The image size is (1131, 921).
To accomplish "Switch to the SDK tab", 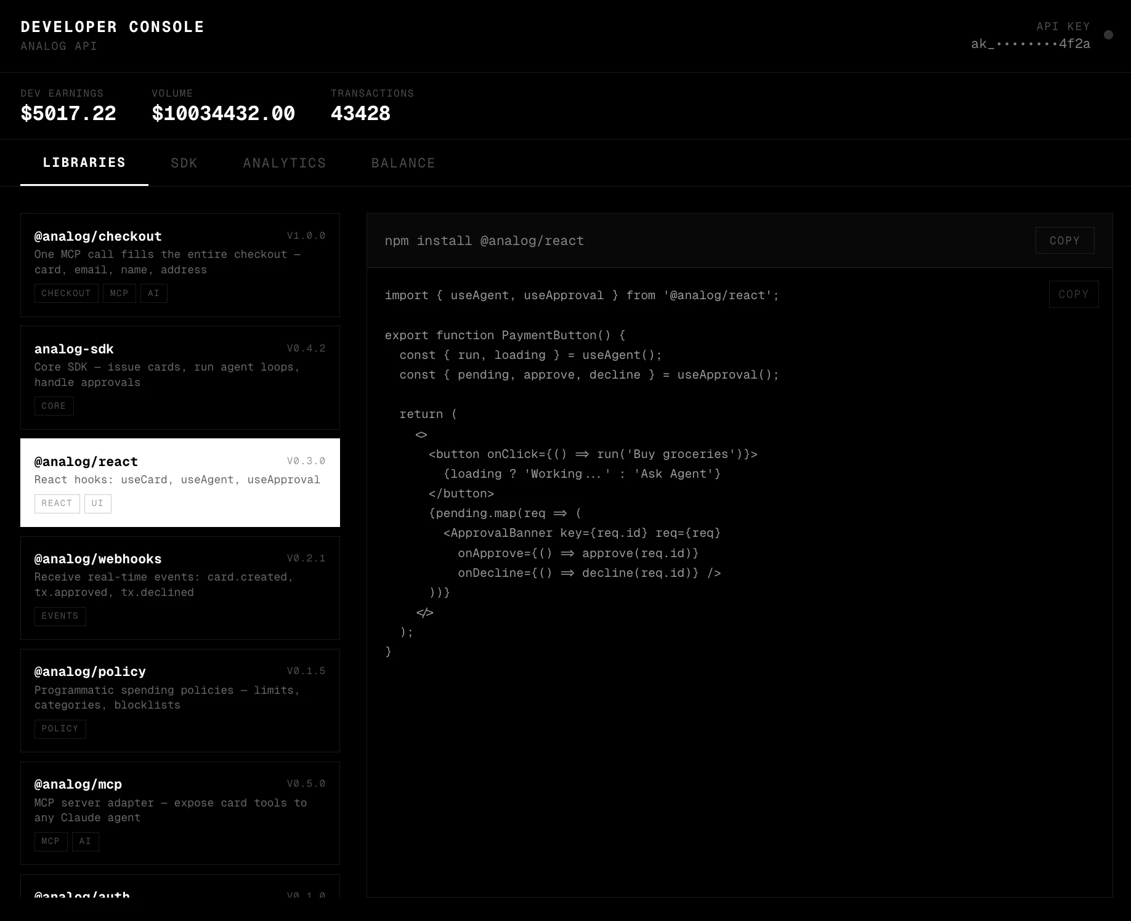I will (184, 163).
